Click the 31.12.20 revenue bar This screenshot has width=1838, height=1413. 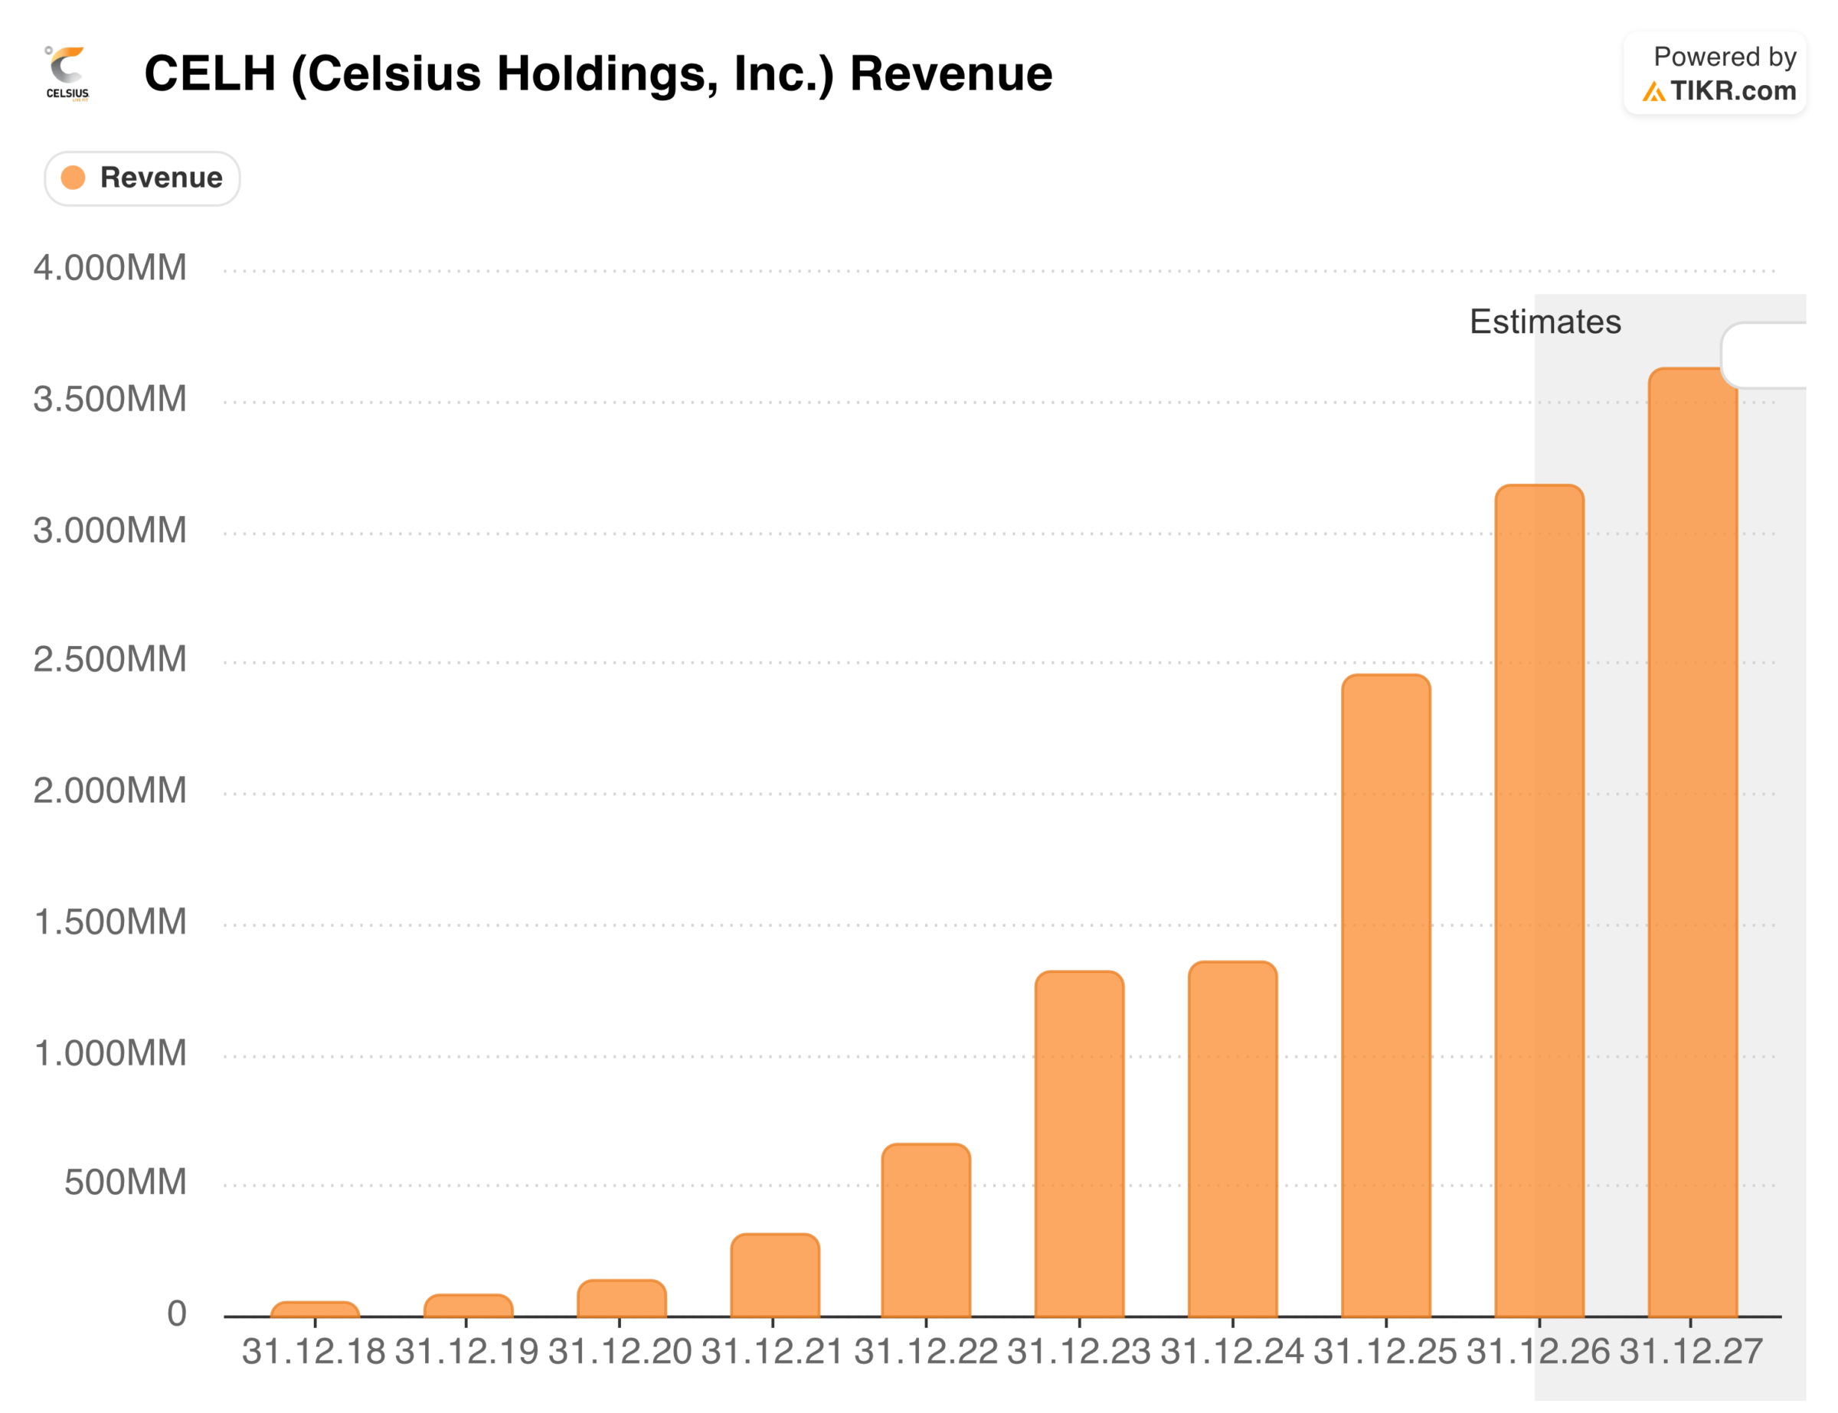tap(621, 1299)
